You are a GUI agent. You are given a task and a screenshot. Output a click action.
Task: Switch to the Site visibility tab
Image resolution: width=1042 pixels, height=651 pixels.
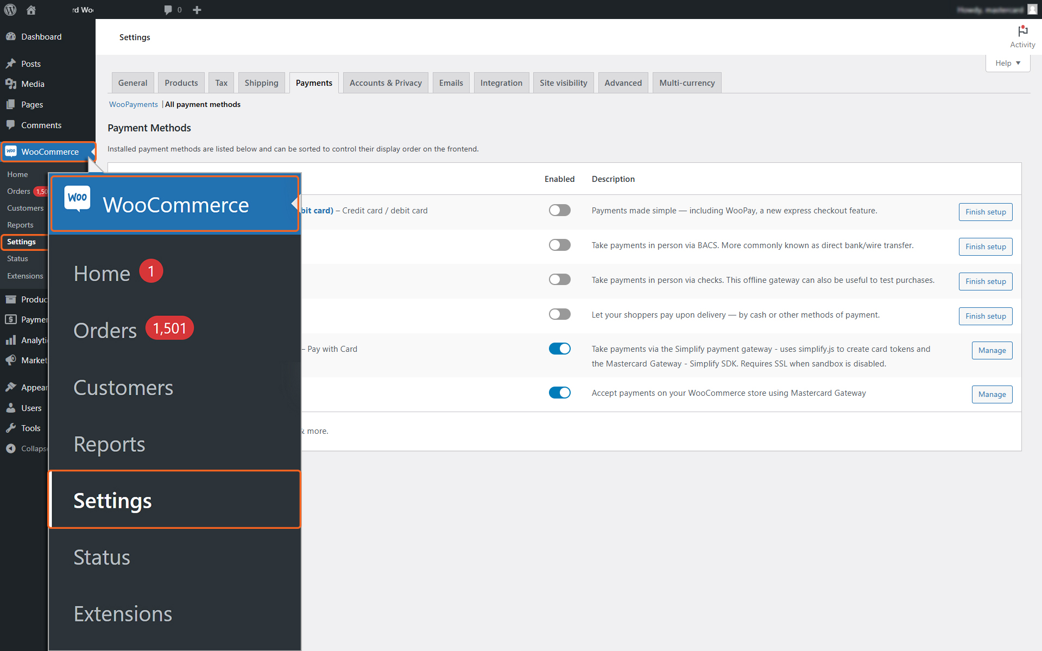click(x=563, y=83)
